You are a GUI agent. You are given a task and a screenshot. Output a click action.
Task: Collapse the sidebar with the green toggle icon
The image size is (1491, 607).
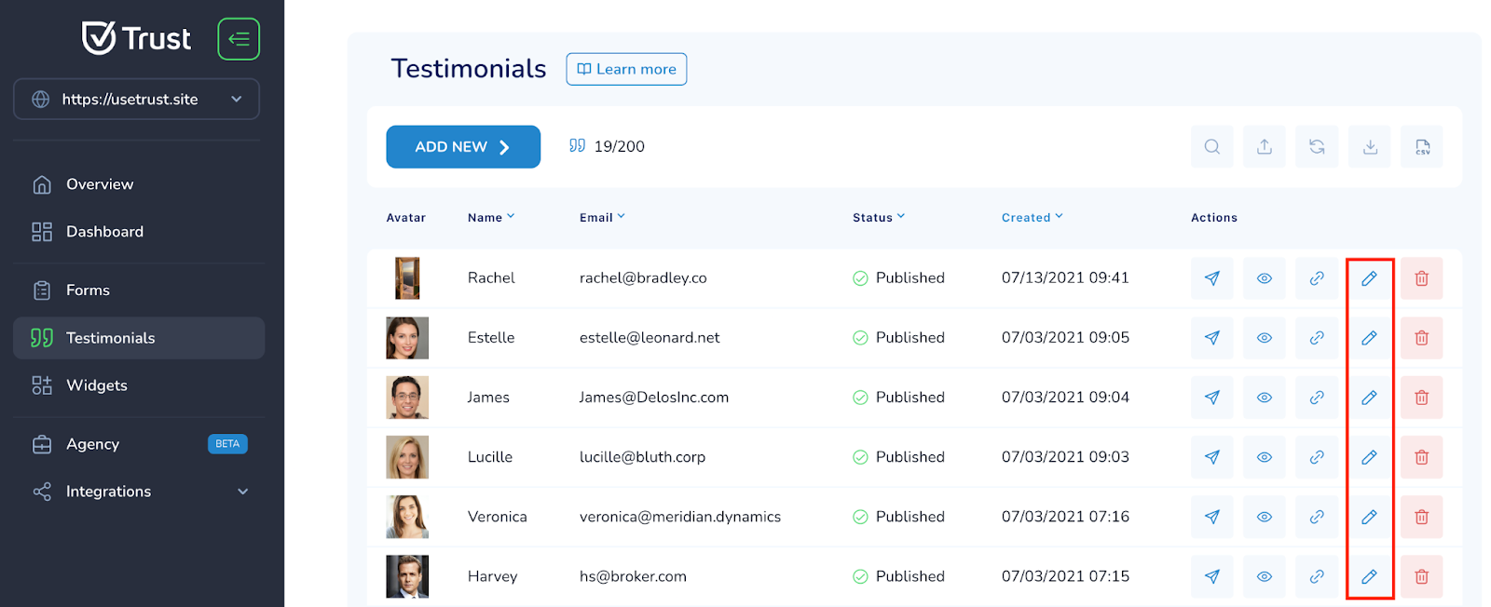[239, 39]
